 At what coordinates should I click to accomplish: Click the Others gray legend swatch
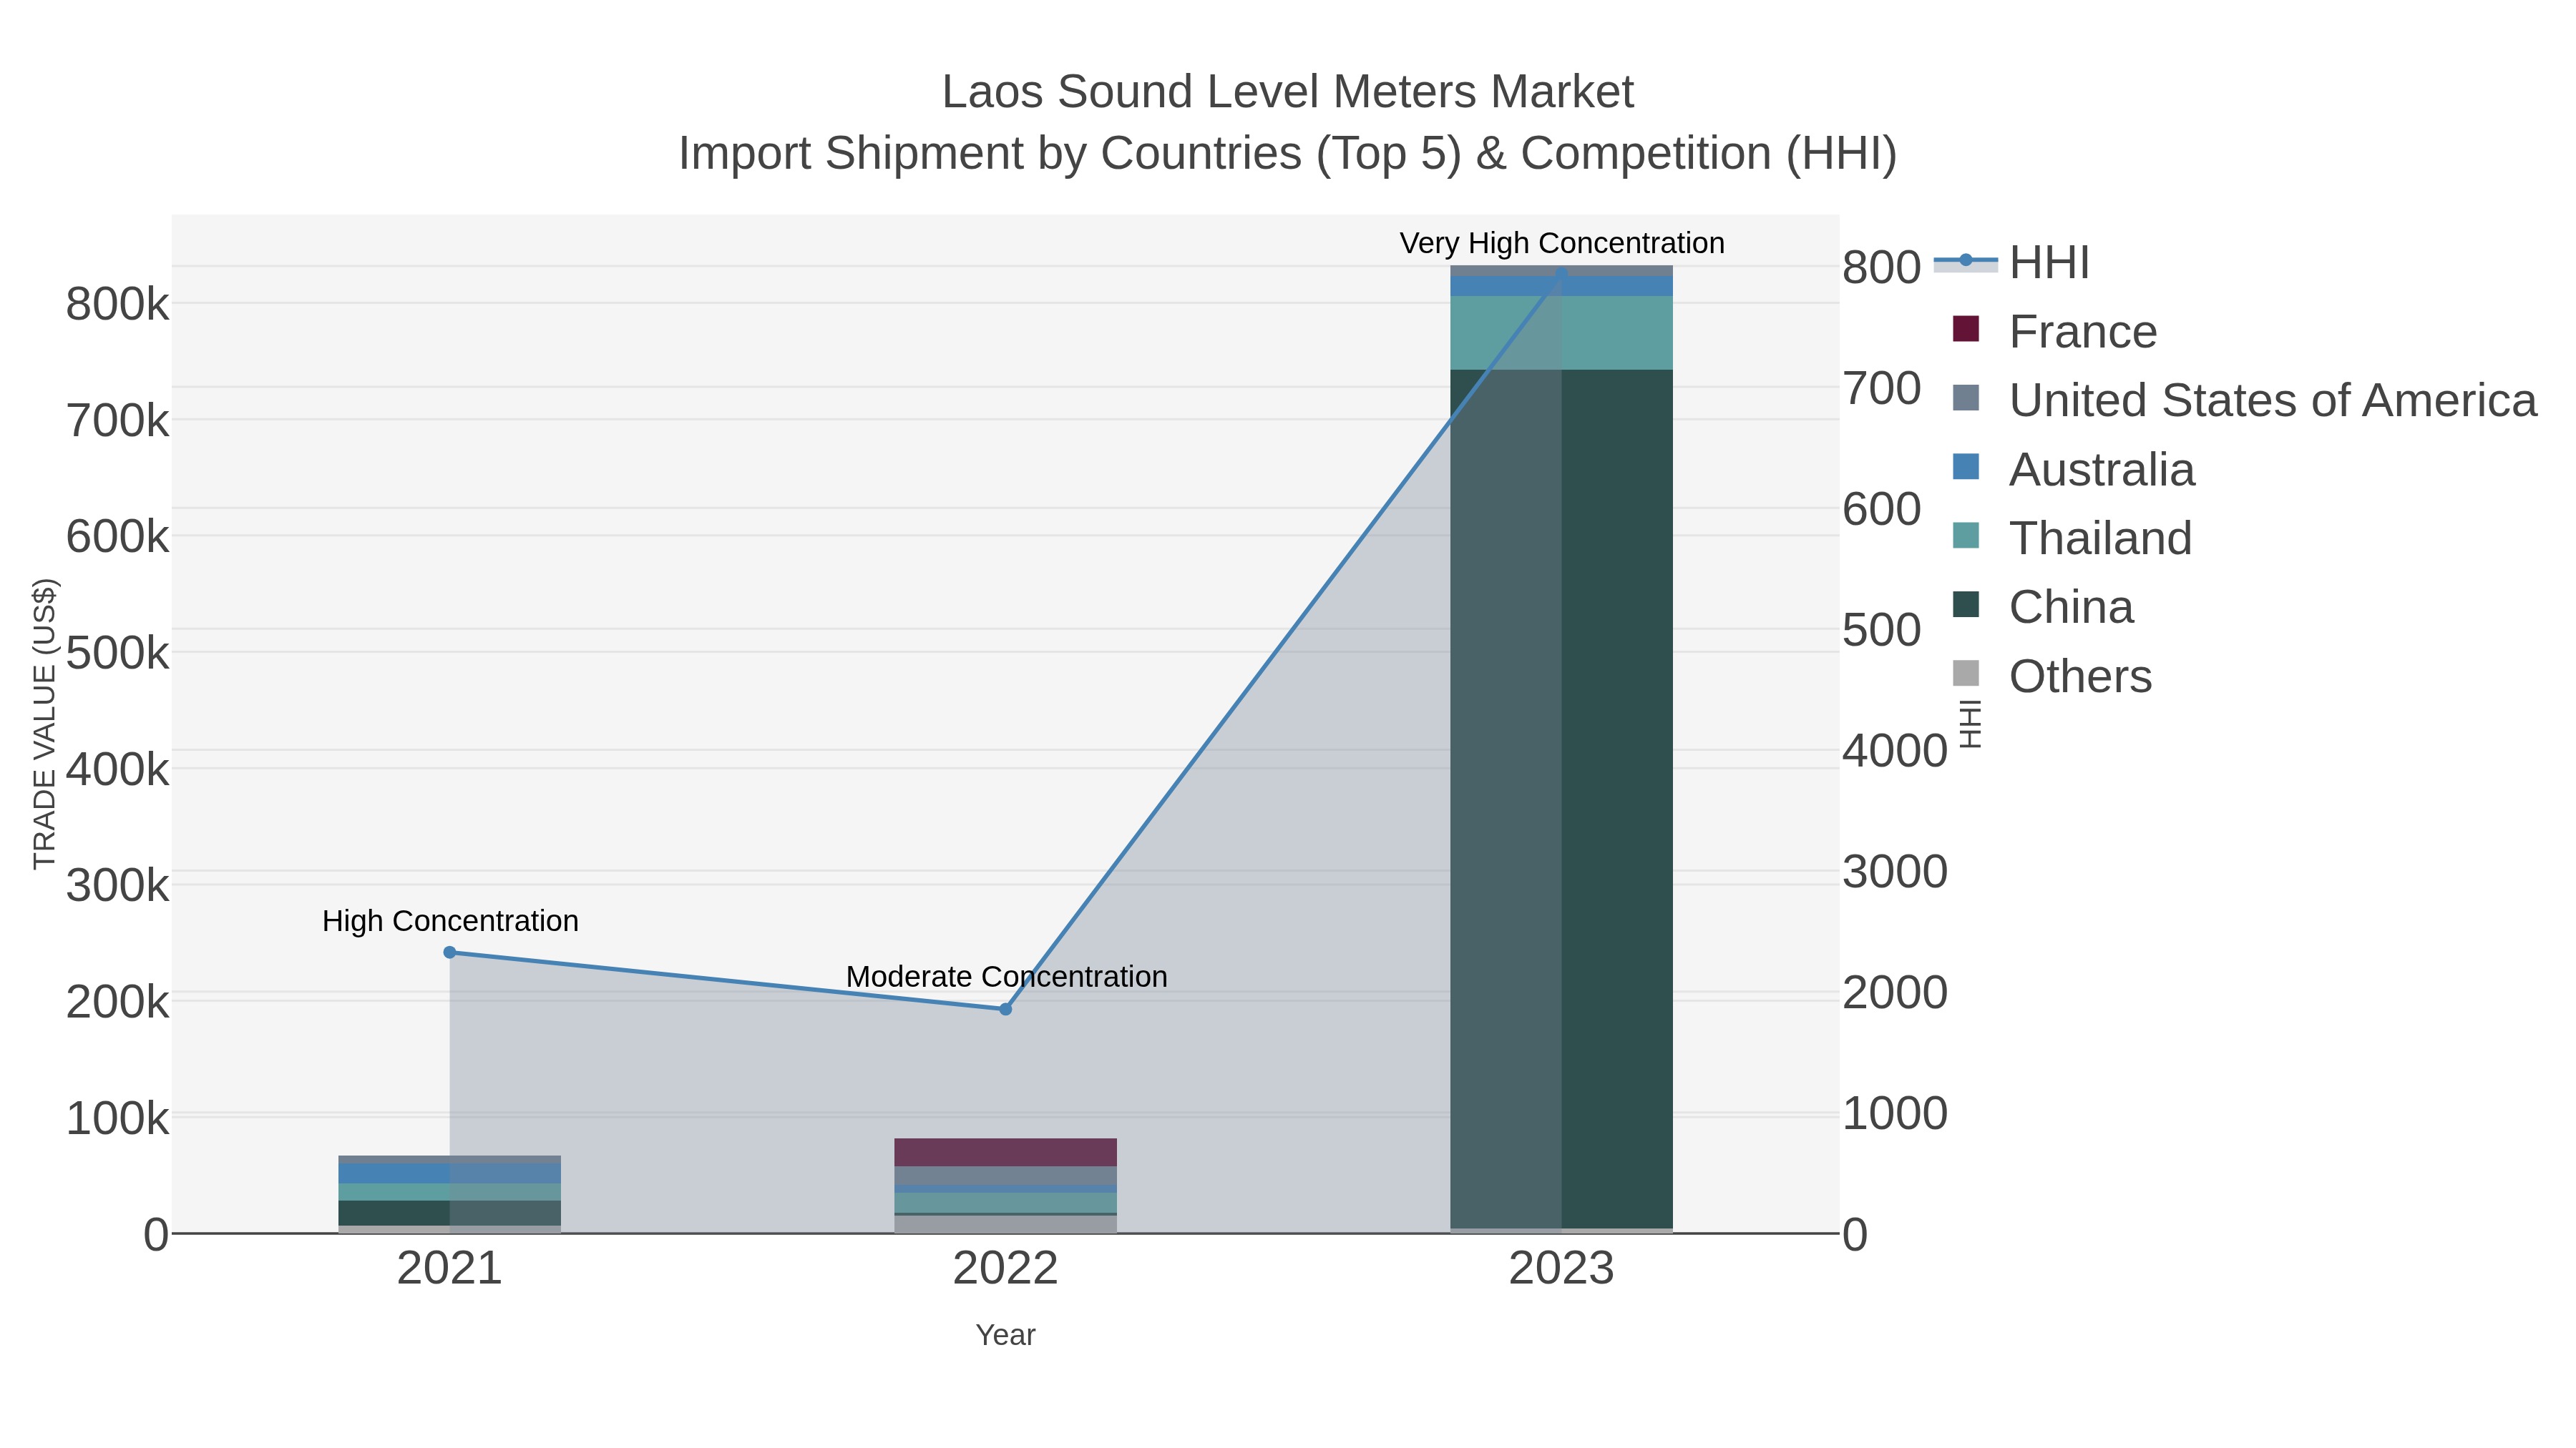(1965, 674)
